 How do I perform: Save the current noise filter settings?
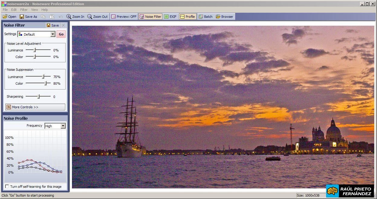point(53,25)
